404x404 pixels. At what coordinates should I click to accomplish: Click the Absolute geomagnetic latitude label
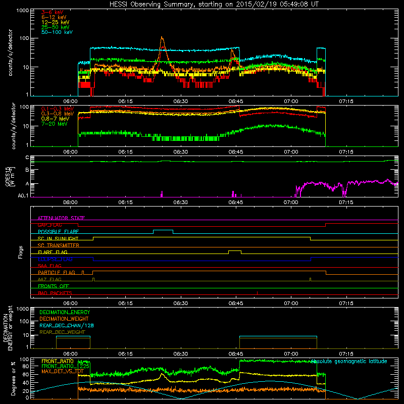[349, 361]
